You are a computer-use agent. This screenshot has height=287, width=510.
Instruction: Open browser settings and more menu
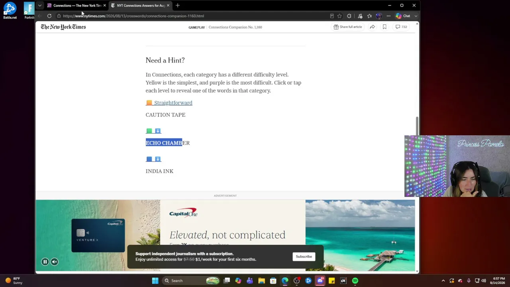point(388,16)
